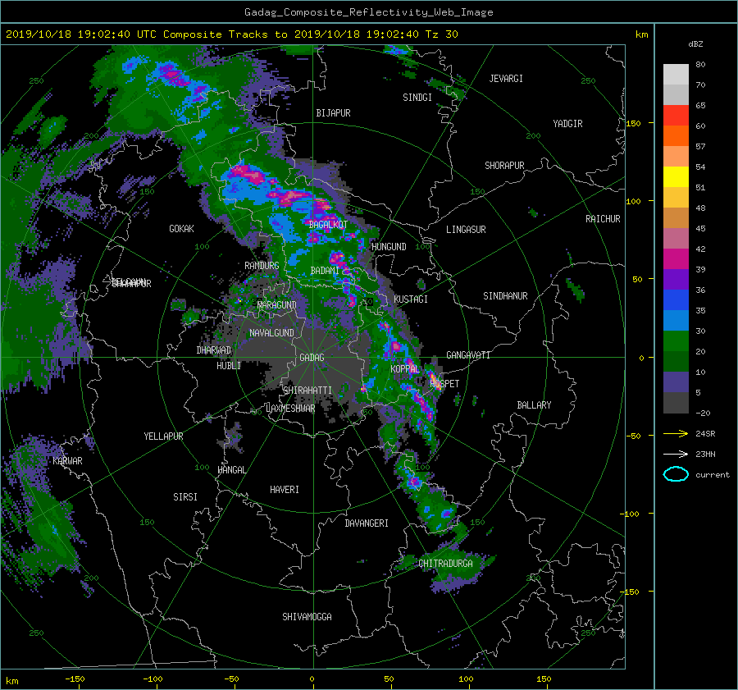Click the BAGALKOT city label
The width and height of the screenshot is (738, 690).
click(x=328, y=225)
